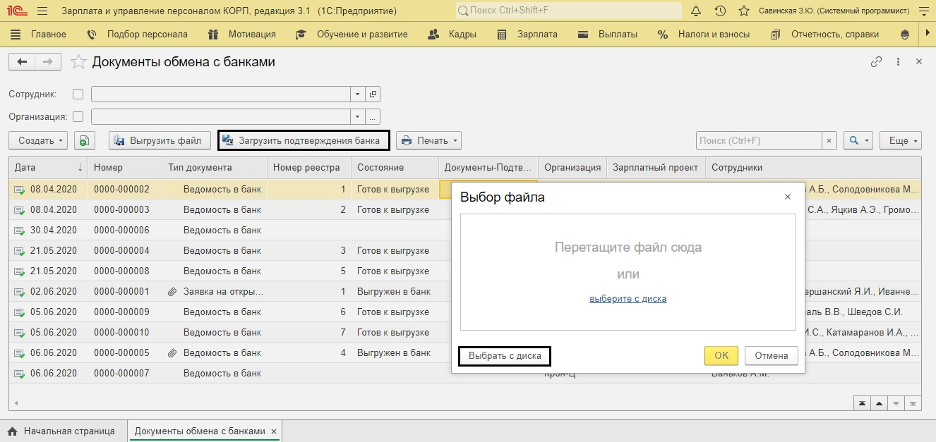The image size is (936, 442).
Task: Open the hamburger main menu icon
Action: click(x=42, y=11)
